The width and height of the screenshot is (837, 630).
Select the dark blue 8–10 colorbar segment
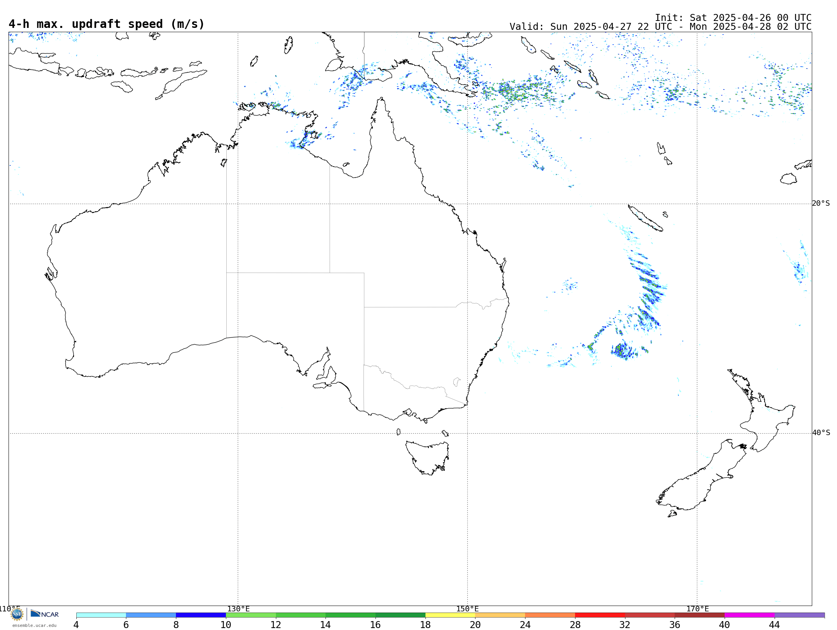(201, 615)
